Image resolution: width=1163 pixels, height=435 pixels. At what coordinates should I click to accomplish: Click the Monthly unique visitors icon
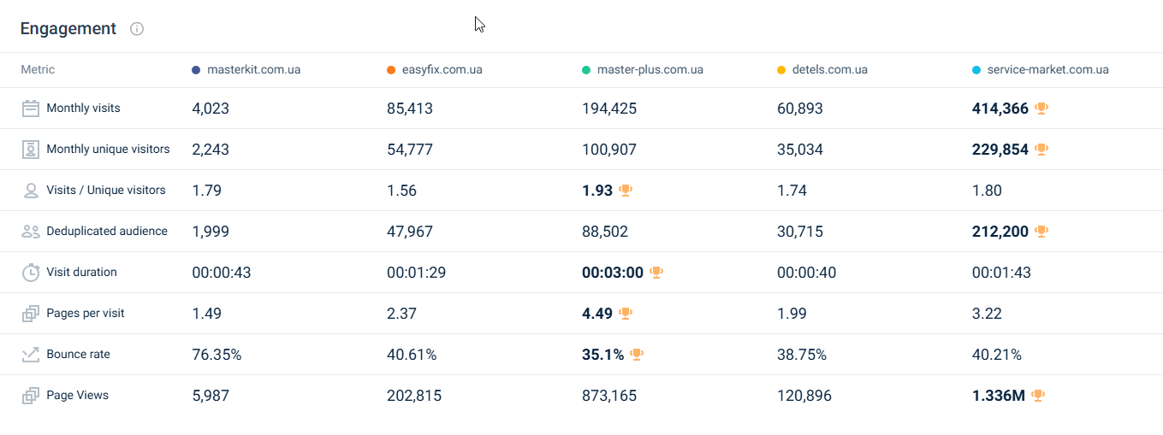tap(31, 150)
